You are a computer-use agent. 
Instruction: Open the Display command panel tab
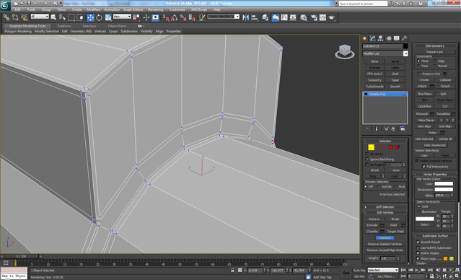(x=397, y=38)
